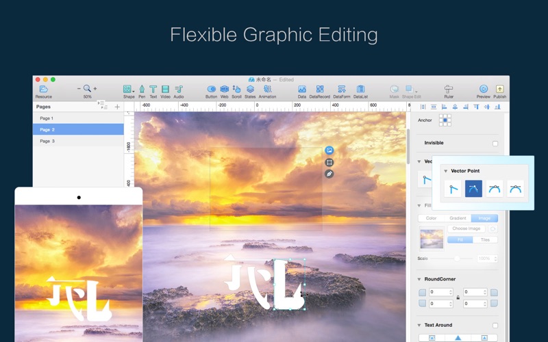Screen dimensions: 548x342
Task: Click the canvas vertical scrollbar
Action: (408, 146)
